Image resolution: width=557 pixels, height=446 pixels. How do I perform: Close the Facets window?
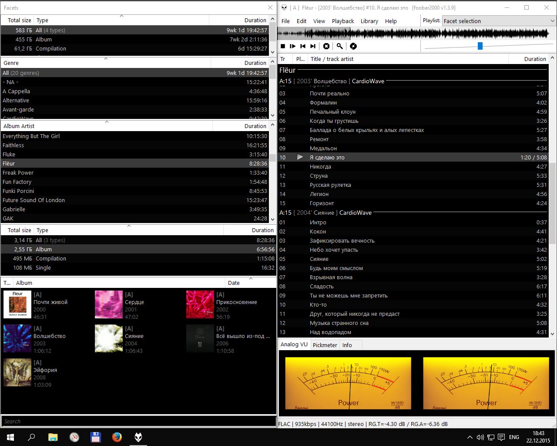point(270,7)
